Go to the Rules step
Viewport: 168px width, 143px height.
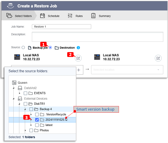pos(75,16)
